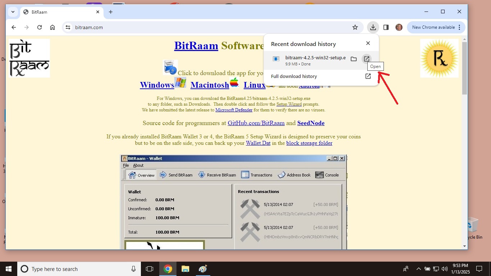
Task: Click the Macintosh download link
Action: coord(210,85)
